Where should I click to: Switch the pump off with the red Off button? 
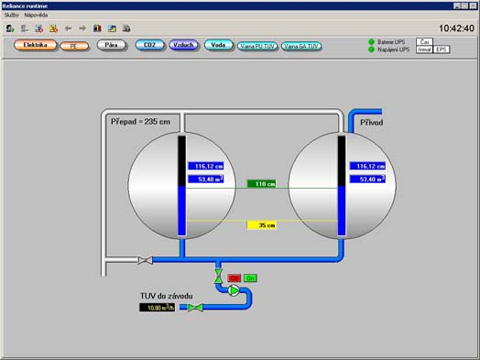click(235, 278)
